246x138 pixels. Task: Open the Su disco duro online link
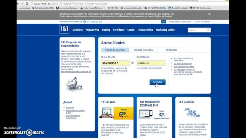coord(183,64)
